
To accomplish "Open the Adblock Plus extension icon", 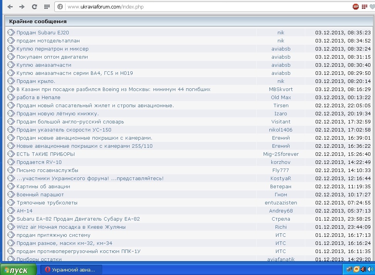I will [x=355, y=7].
